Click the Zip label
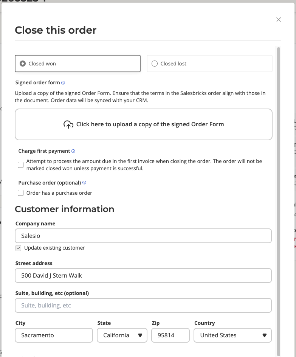Screen dimensions: 296x357 pos(156,323)
